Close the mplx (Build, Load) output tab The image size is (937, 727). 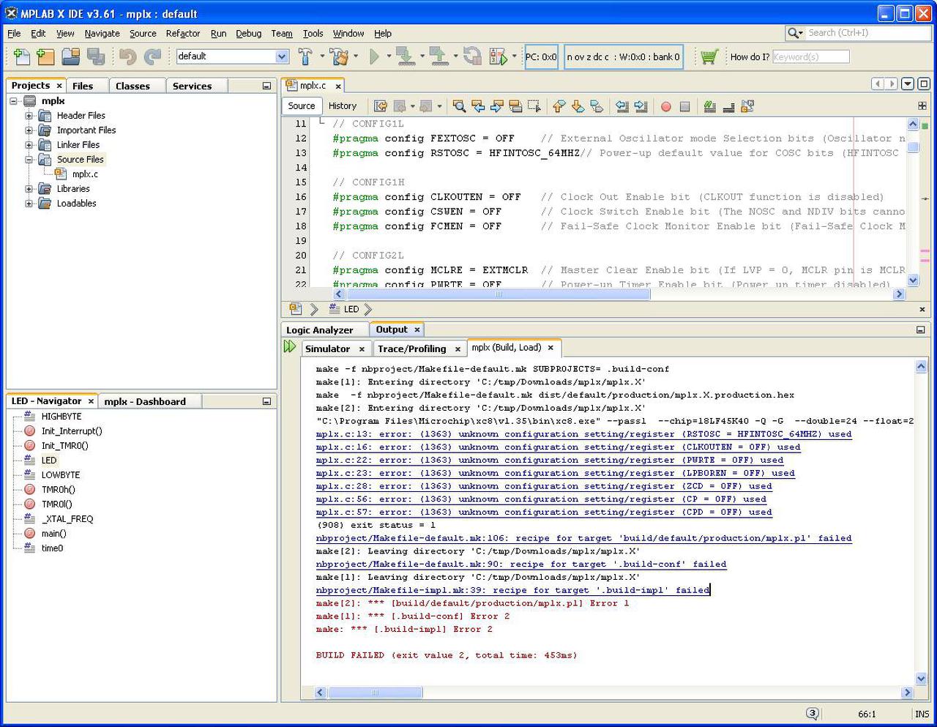pos(550,348)
